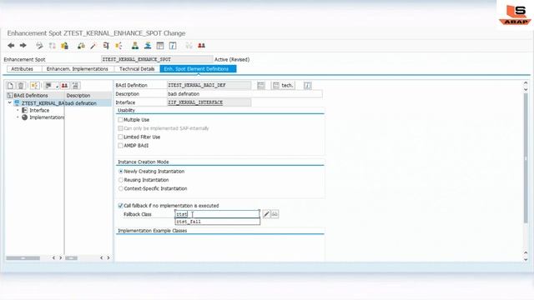Tick the Limited Filter Use checkbox
This screenshot has width=534, height=300.
pyautogui.click(x=120, y=137)
